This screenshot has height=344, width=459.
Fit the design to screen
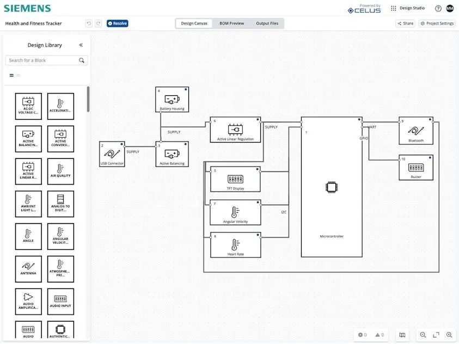coord(436,335)
